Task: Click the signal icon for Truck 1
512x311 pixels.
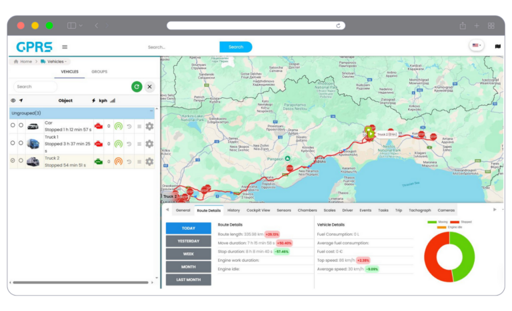Action: (x=118, y=143)
